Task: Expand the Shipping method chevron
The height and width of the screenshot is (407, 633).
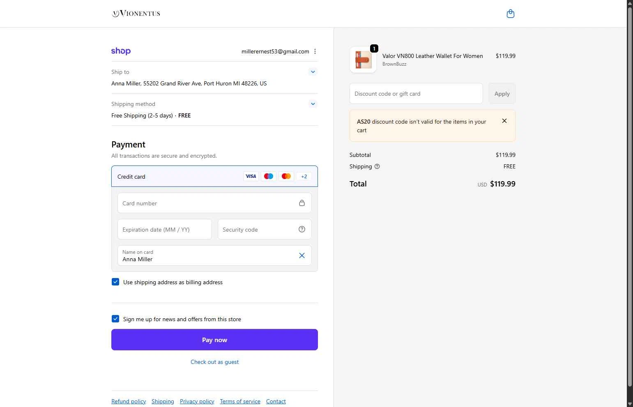Action: pyautogui.click(x=313, y=104)
